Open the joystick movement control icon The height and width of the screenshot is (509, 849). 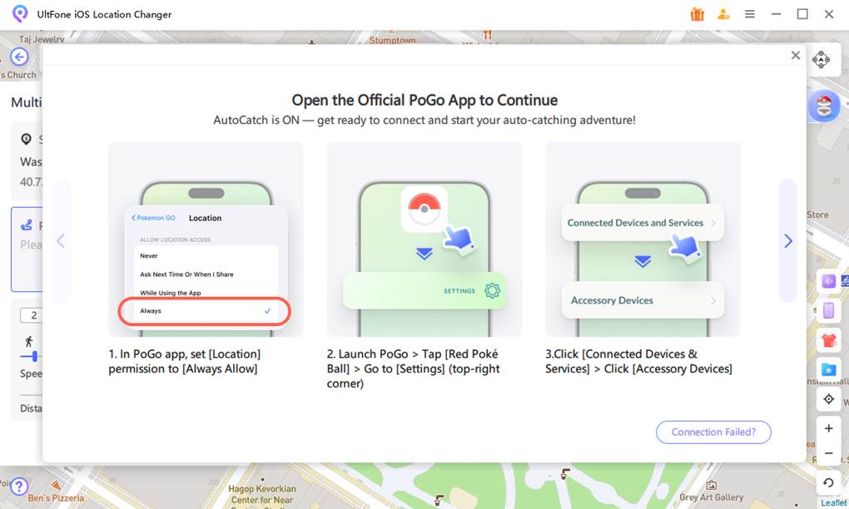coord(821,60)
